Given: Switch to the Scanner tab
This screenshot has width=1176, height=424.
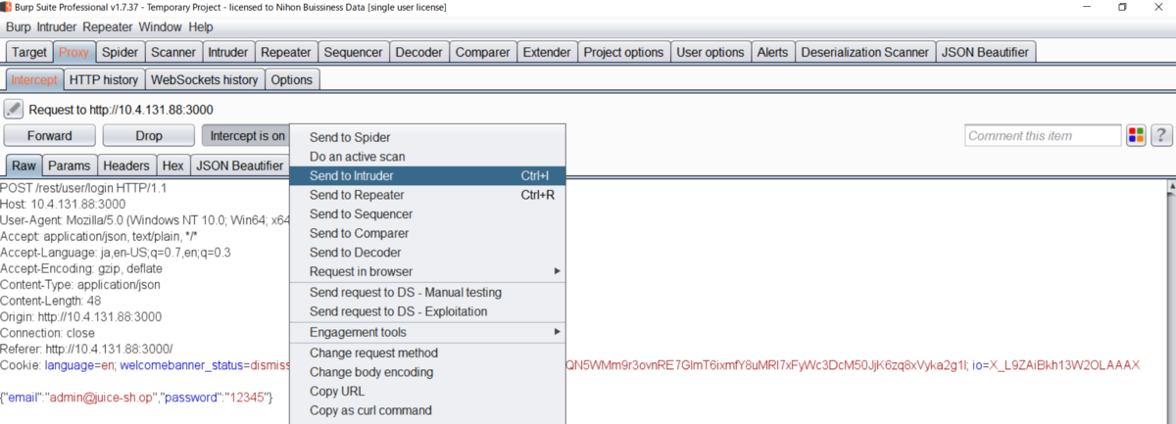Looking at the screenshot, I should pyautogui.click(x=173, y=52).
